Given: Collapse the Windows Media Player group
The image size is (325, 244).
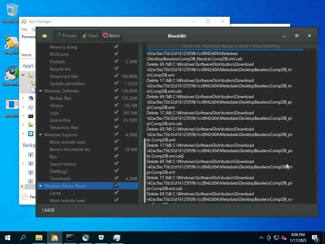Looking at the screenshot, I should coord(40,186).
